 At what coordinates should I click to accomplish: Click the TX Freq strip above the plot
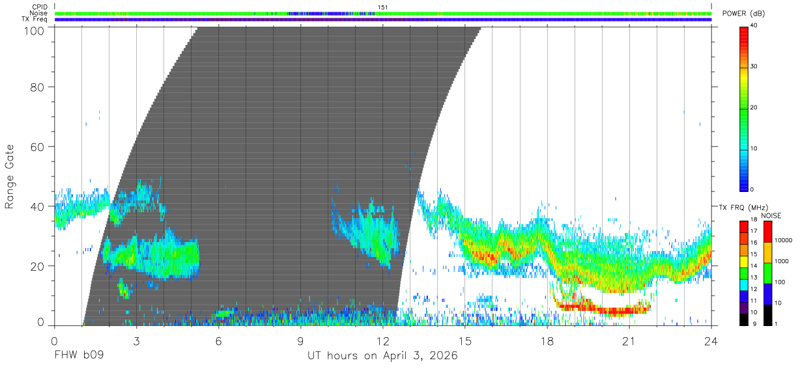click(382, 20)
